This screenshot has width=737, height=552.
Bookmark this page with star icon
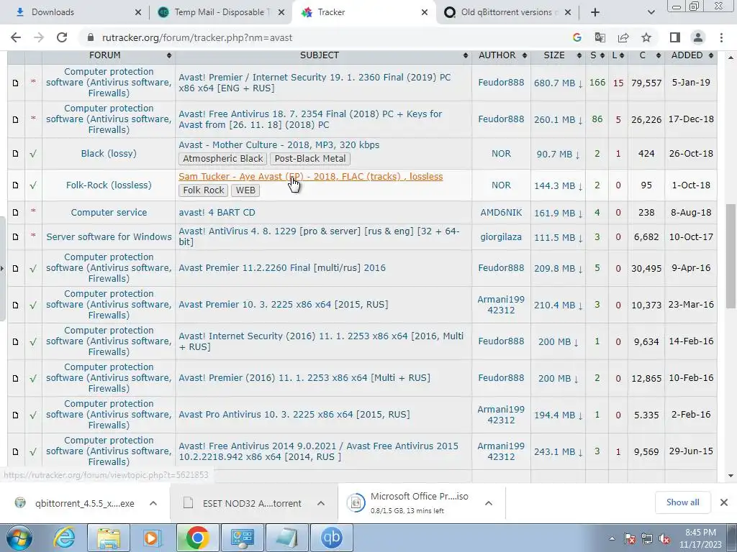point(646,37)
